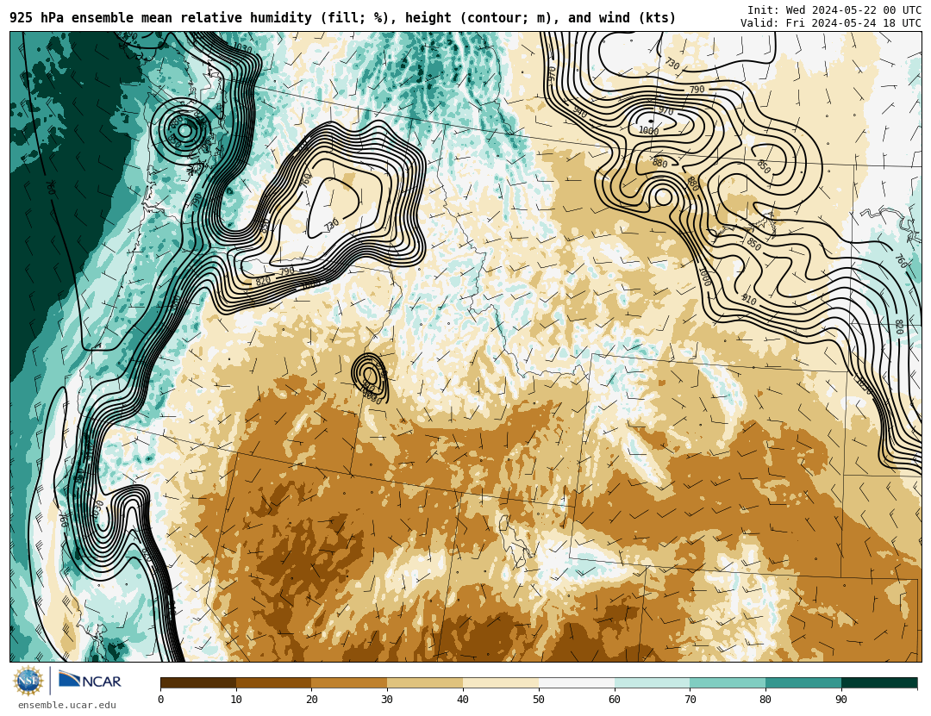Click the colorbar tick label 80

[765, 700]
